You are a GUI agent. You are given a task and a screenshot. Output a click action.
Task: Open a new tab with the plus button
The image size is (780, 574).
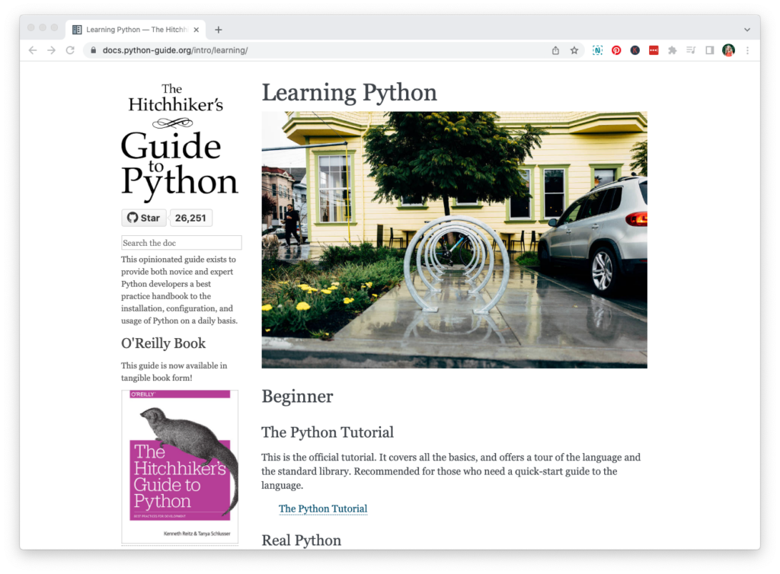coord(219,30)
